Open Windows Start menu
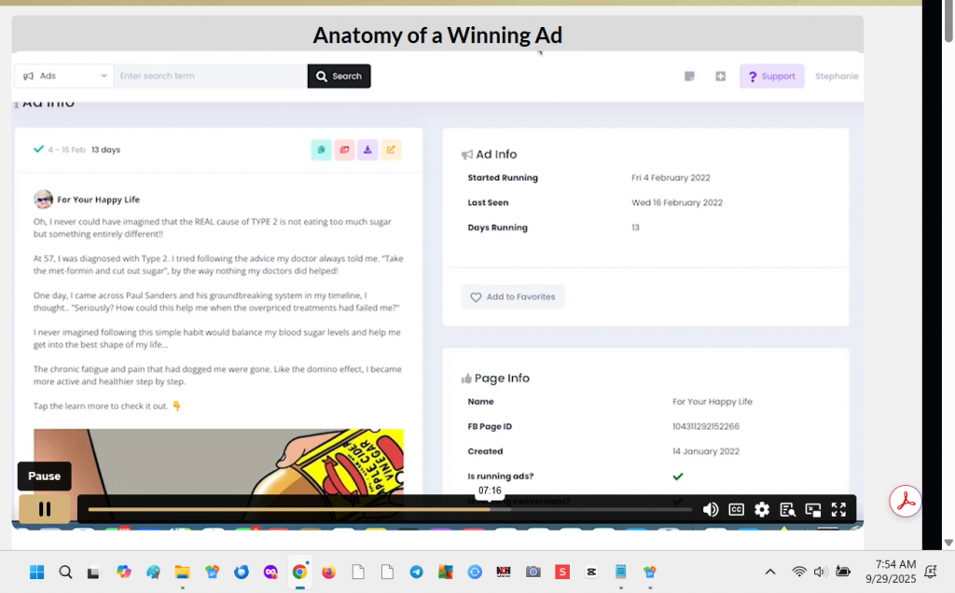 point(36,572)
